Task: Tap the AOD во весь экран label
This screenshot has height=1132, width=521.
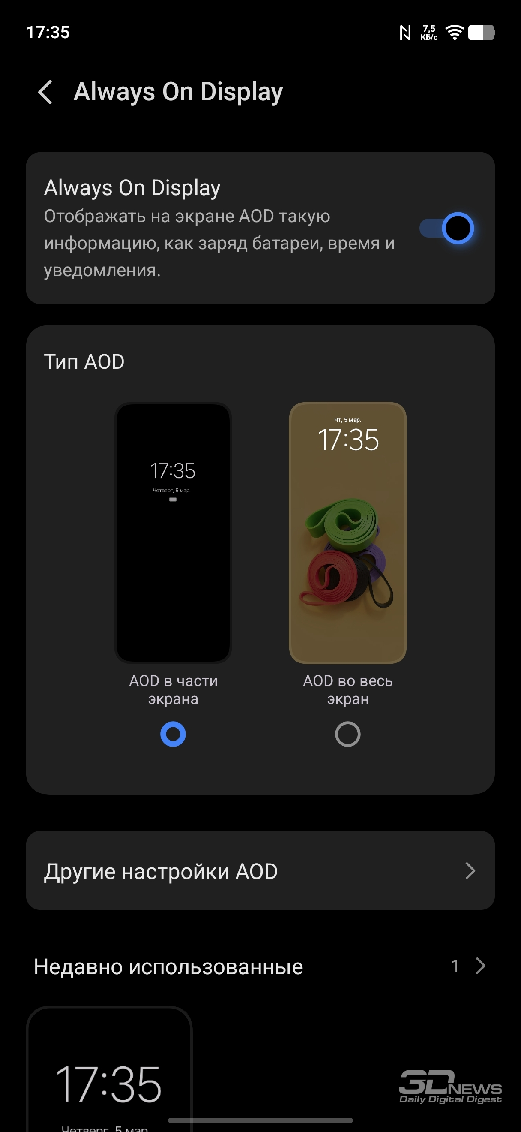Action: (x=347, y=689)
